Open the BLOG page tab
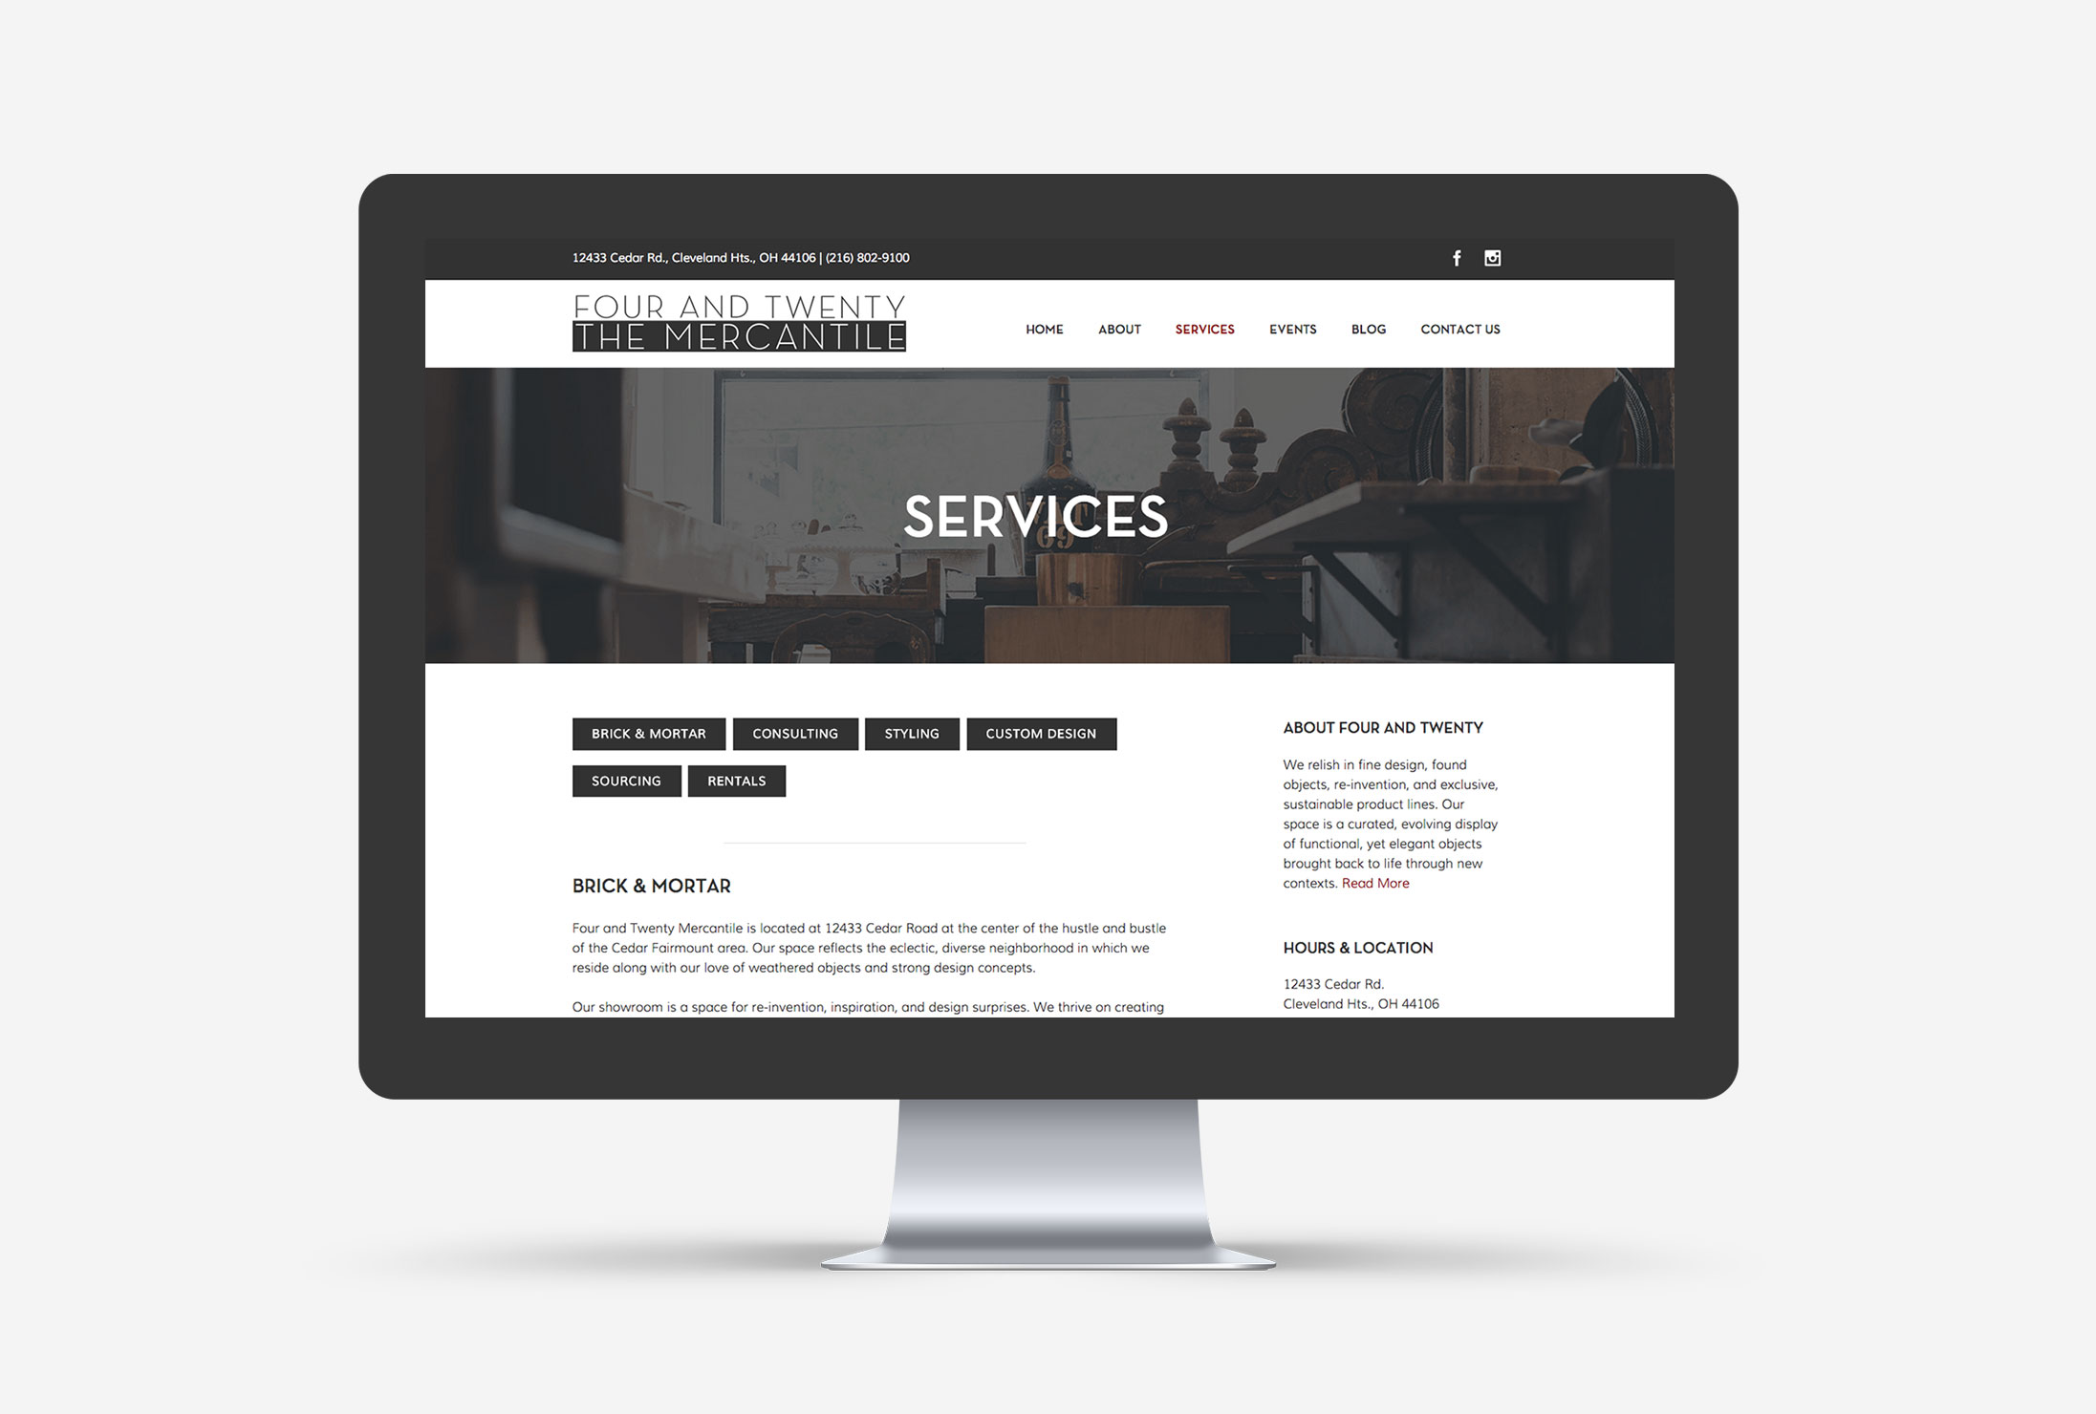2096x1414 pixels. click(x=1367, y=329)
